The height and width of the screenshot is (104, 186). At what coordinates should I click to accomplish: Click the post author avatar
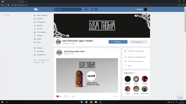(59, 53)
